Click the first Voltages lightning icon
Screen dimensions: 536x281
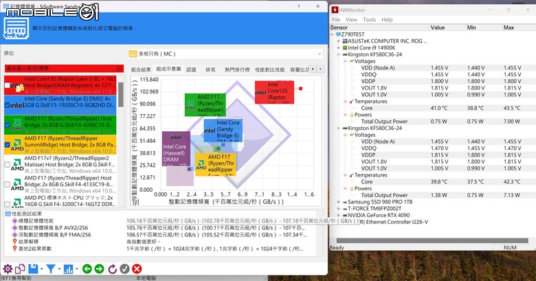point(351,61)
